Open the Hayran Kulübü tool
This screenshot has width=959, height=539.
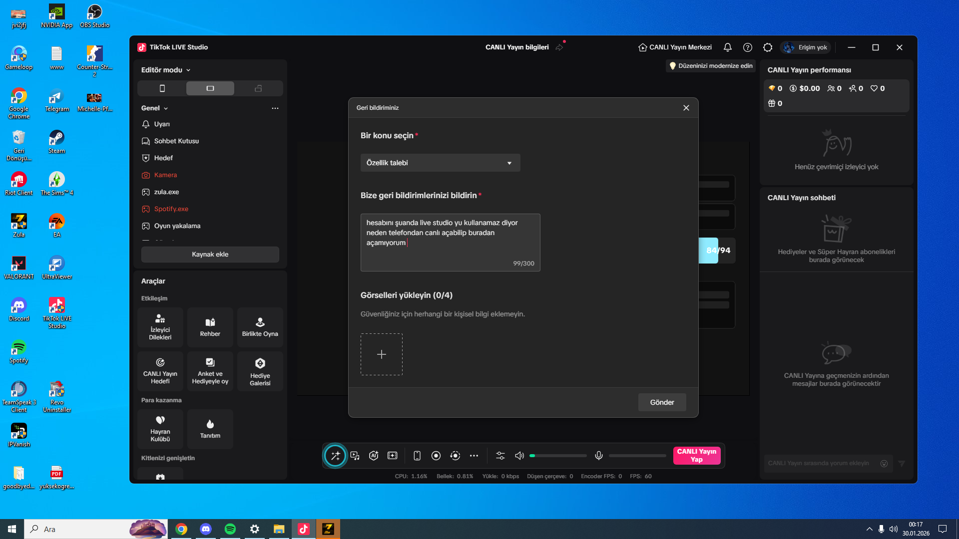[160, 429]
